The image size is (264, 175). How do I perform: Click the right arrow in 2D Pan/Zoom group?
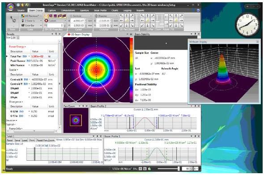coord(132,21)
